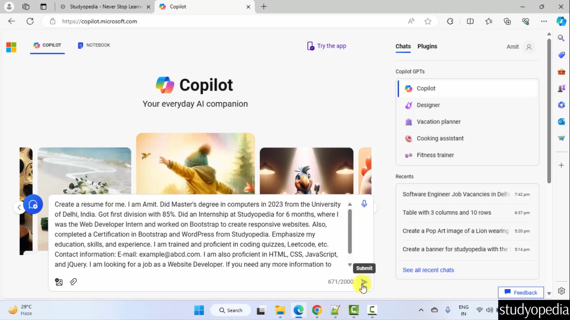Open the child in yellow jacket thumbnail
This screenshot has width=570, height=320.
coord(195,164)
